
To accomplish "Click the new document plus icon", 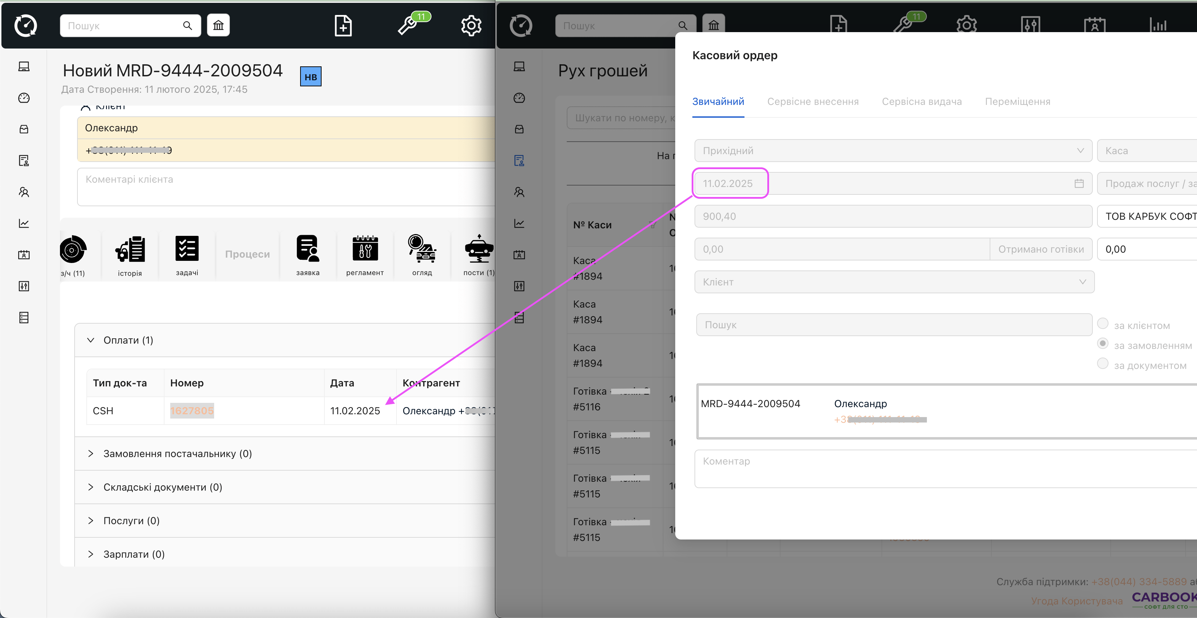I will [343, 25].
